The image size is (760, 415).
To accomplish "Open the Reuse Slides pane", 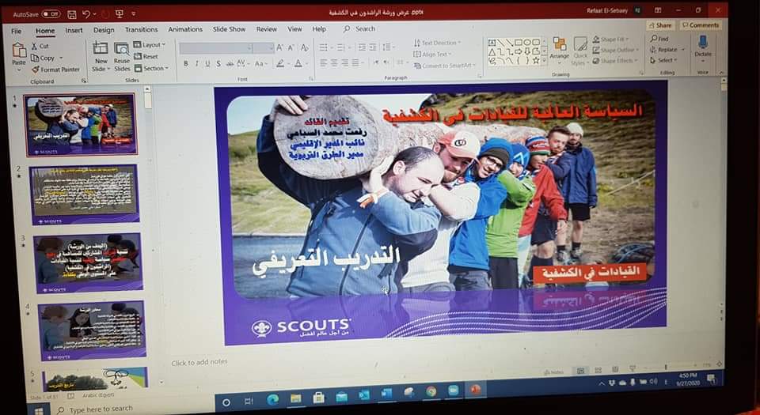I will click(121, 51).
